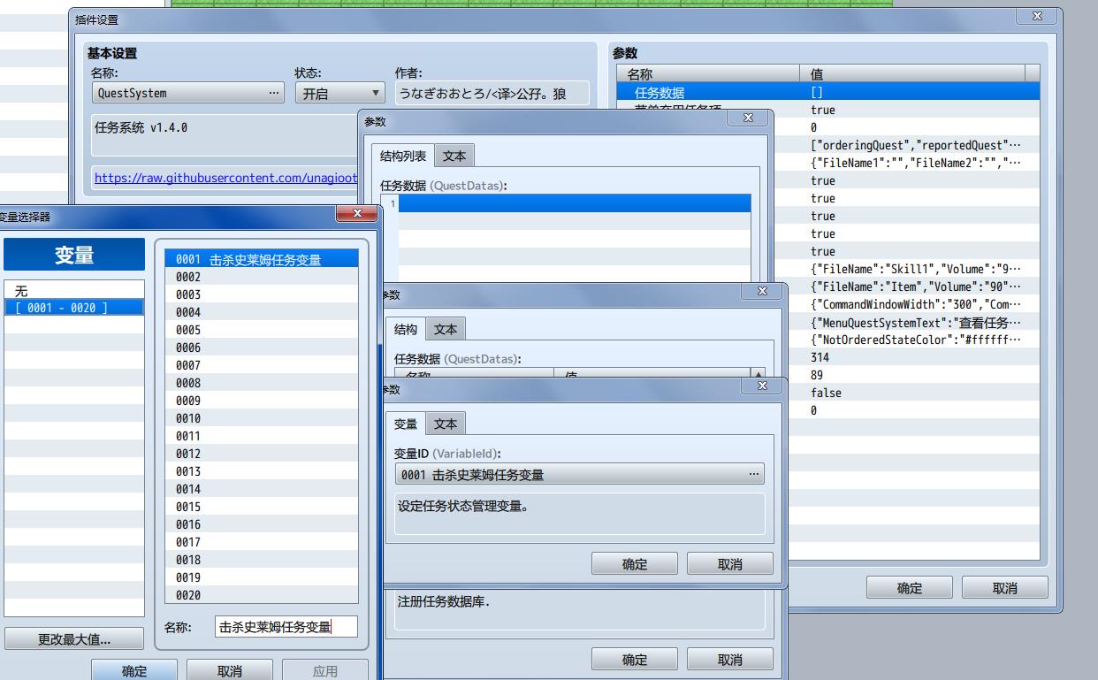Screen dimensions: 1098x680
Task: Select variable 0002 in the list
Action: pos(262,277)
